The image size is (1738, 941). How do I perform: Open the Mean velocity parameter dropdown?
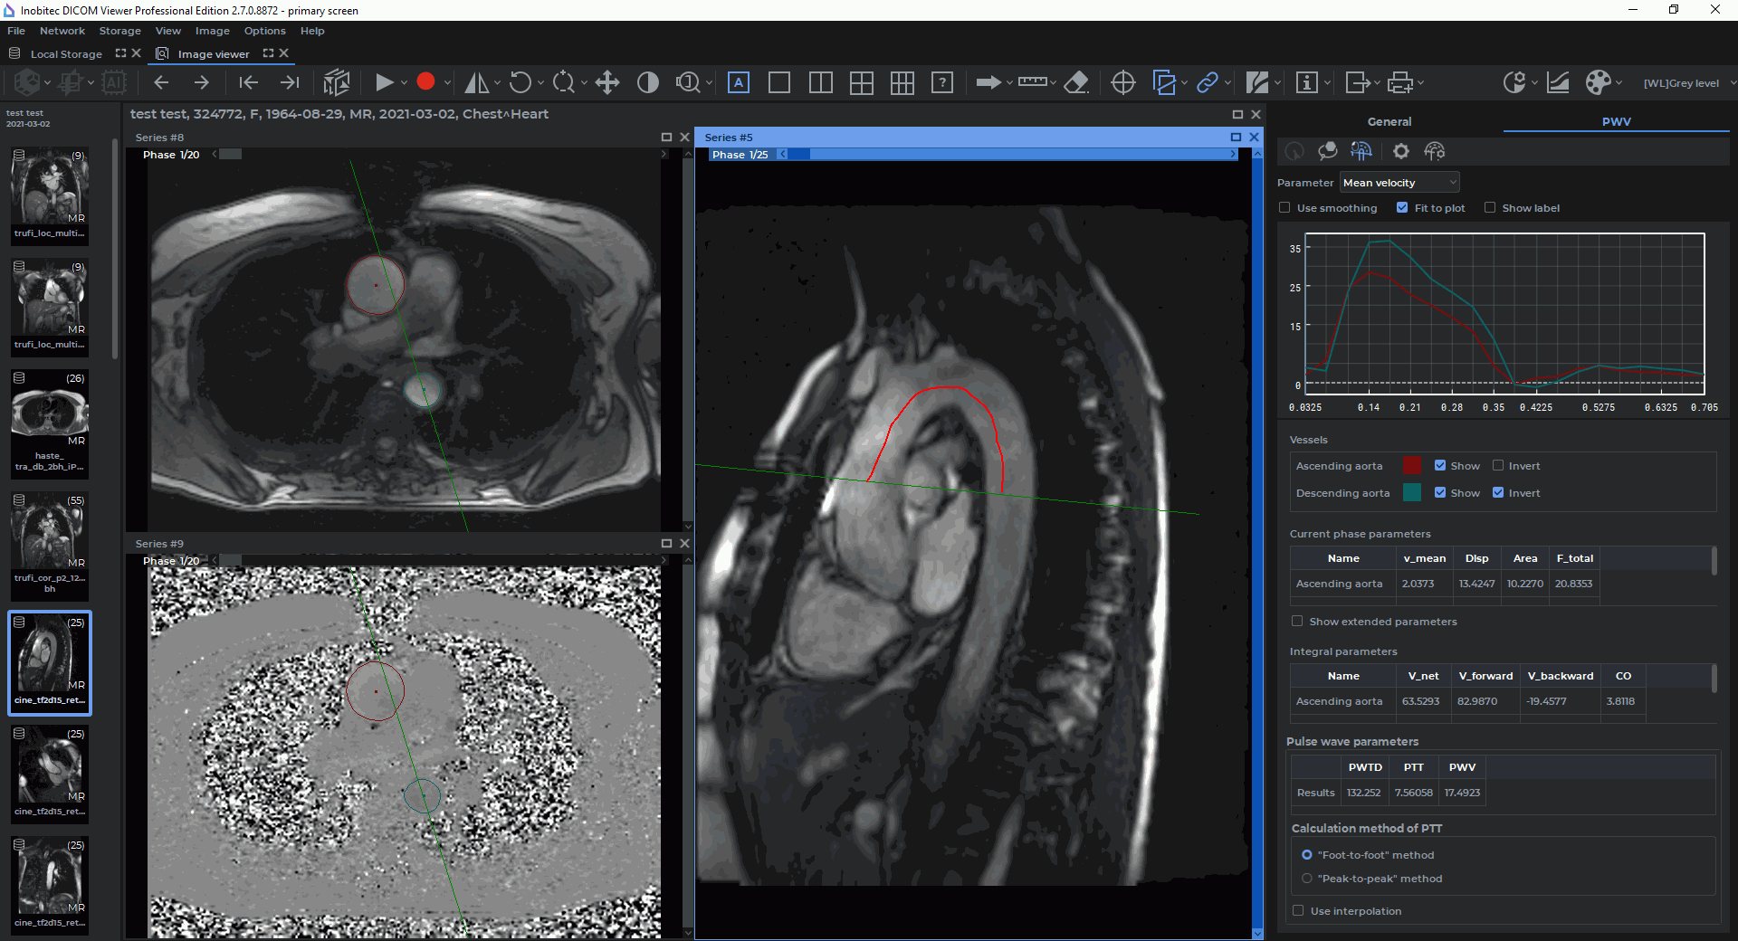pyautogui.click(x=1399, y=183)
